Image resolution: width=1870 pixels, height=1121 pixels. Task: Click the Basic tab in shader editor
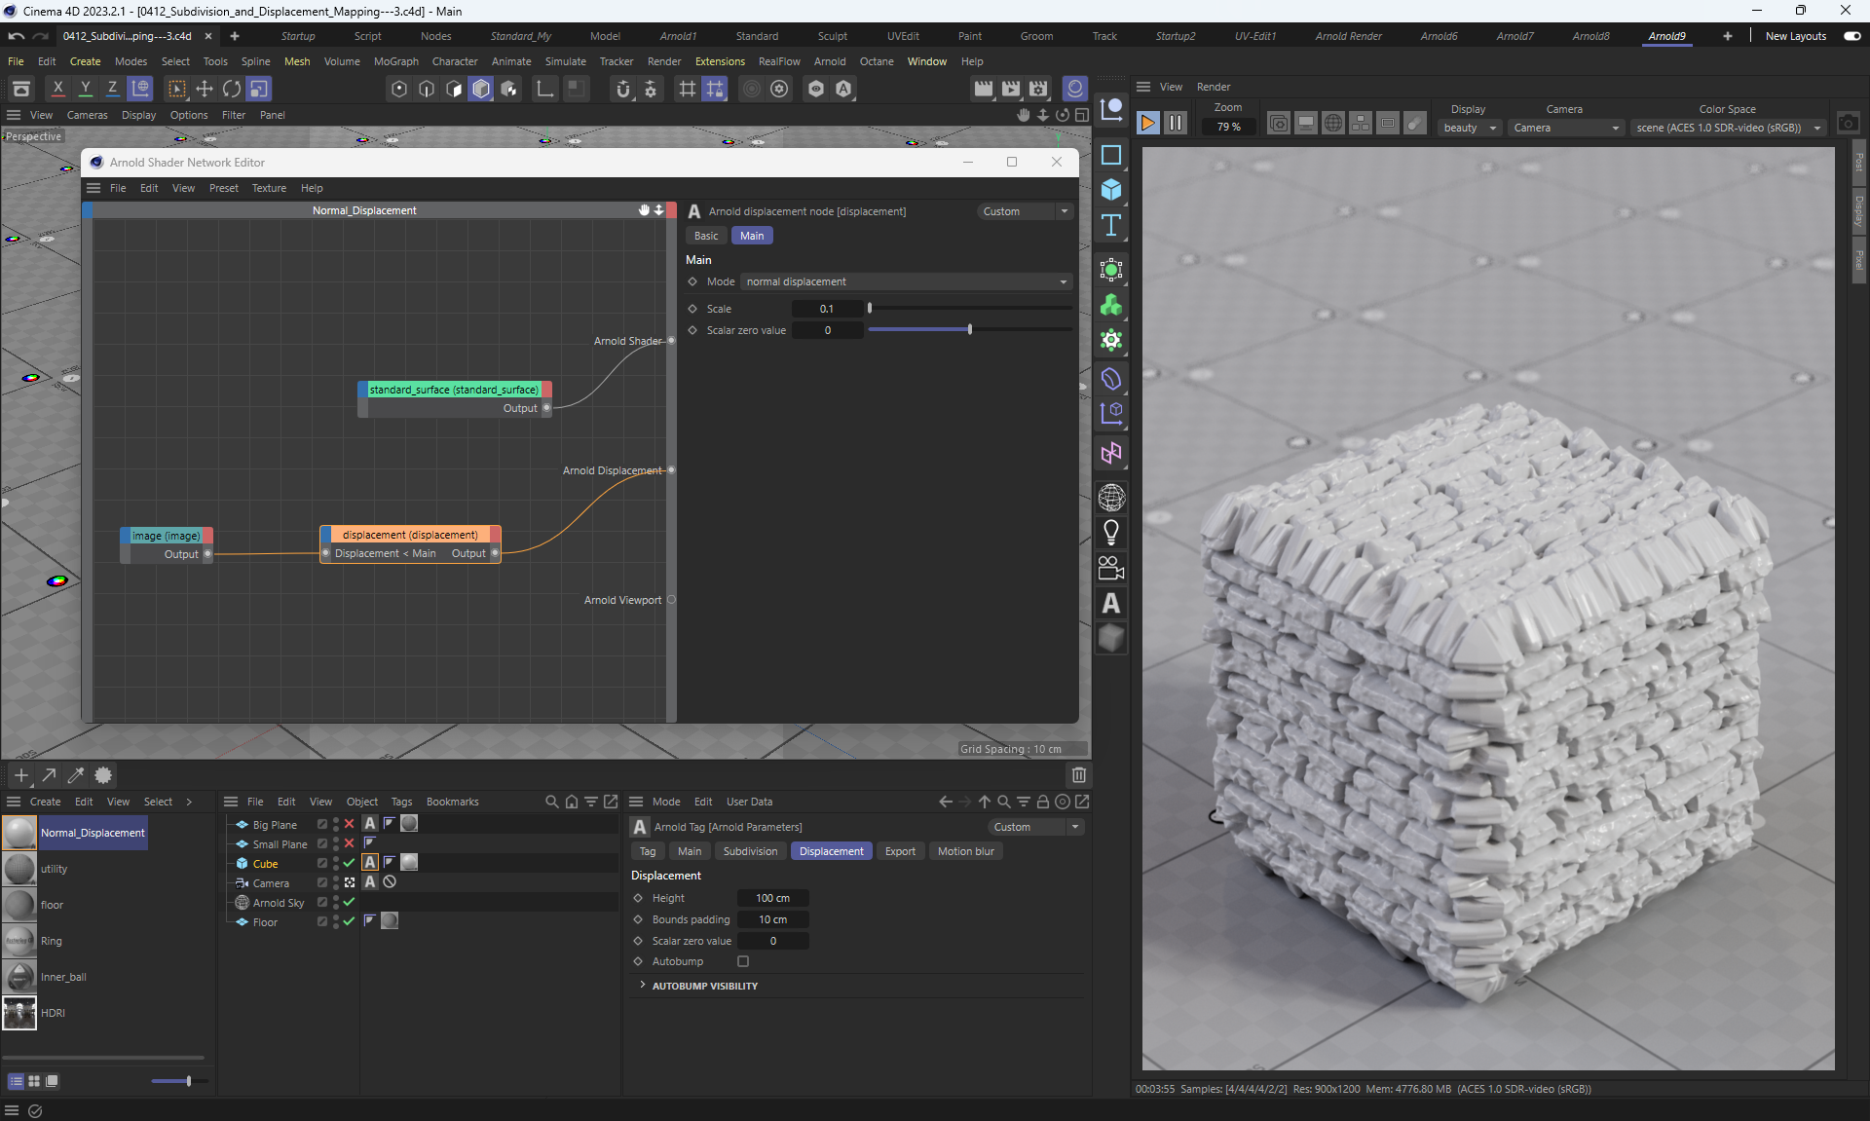[x=706, y=236]
